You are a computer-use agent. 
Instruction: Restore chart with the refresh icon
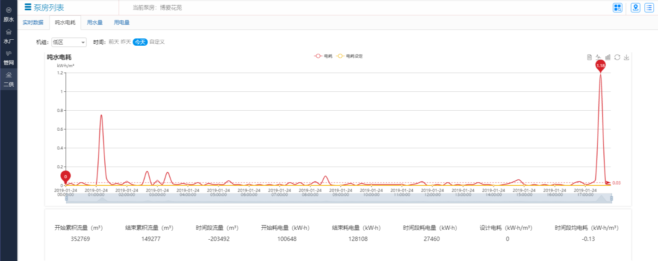617,57
